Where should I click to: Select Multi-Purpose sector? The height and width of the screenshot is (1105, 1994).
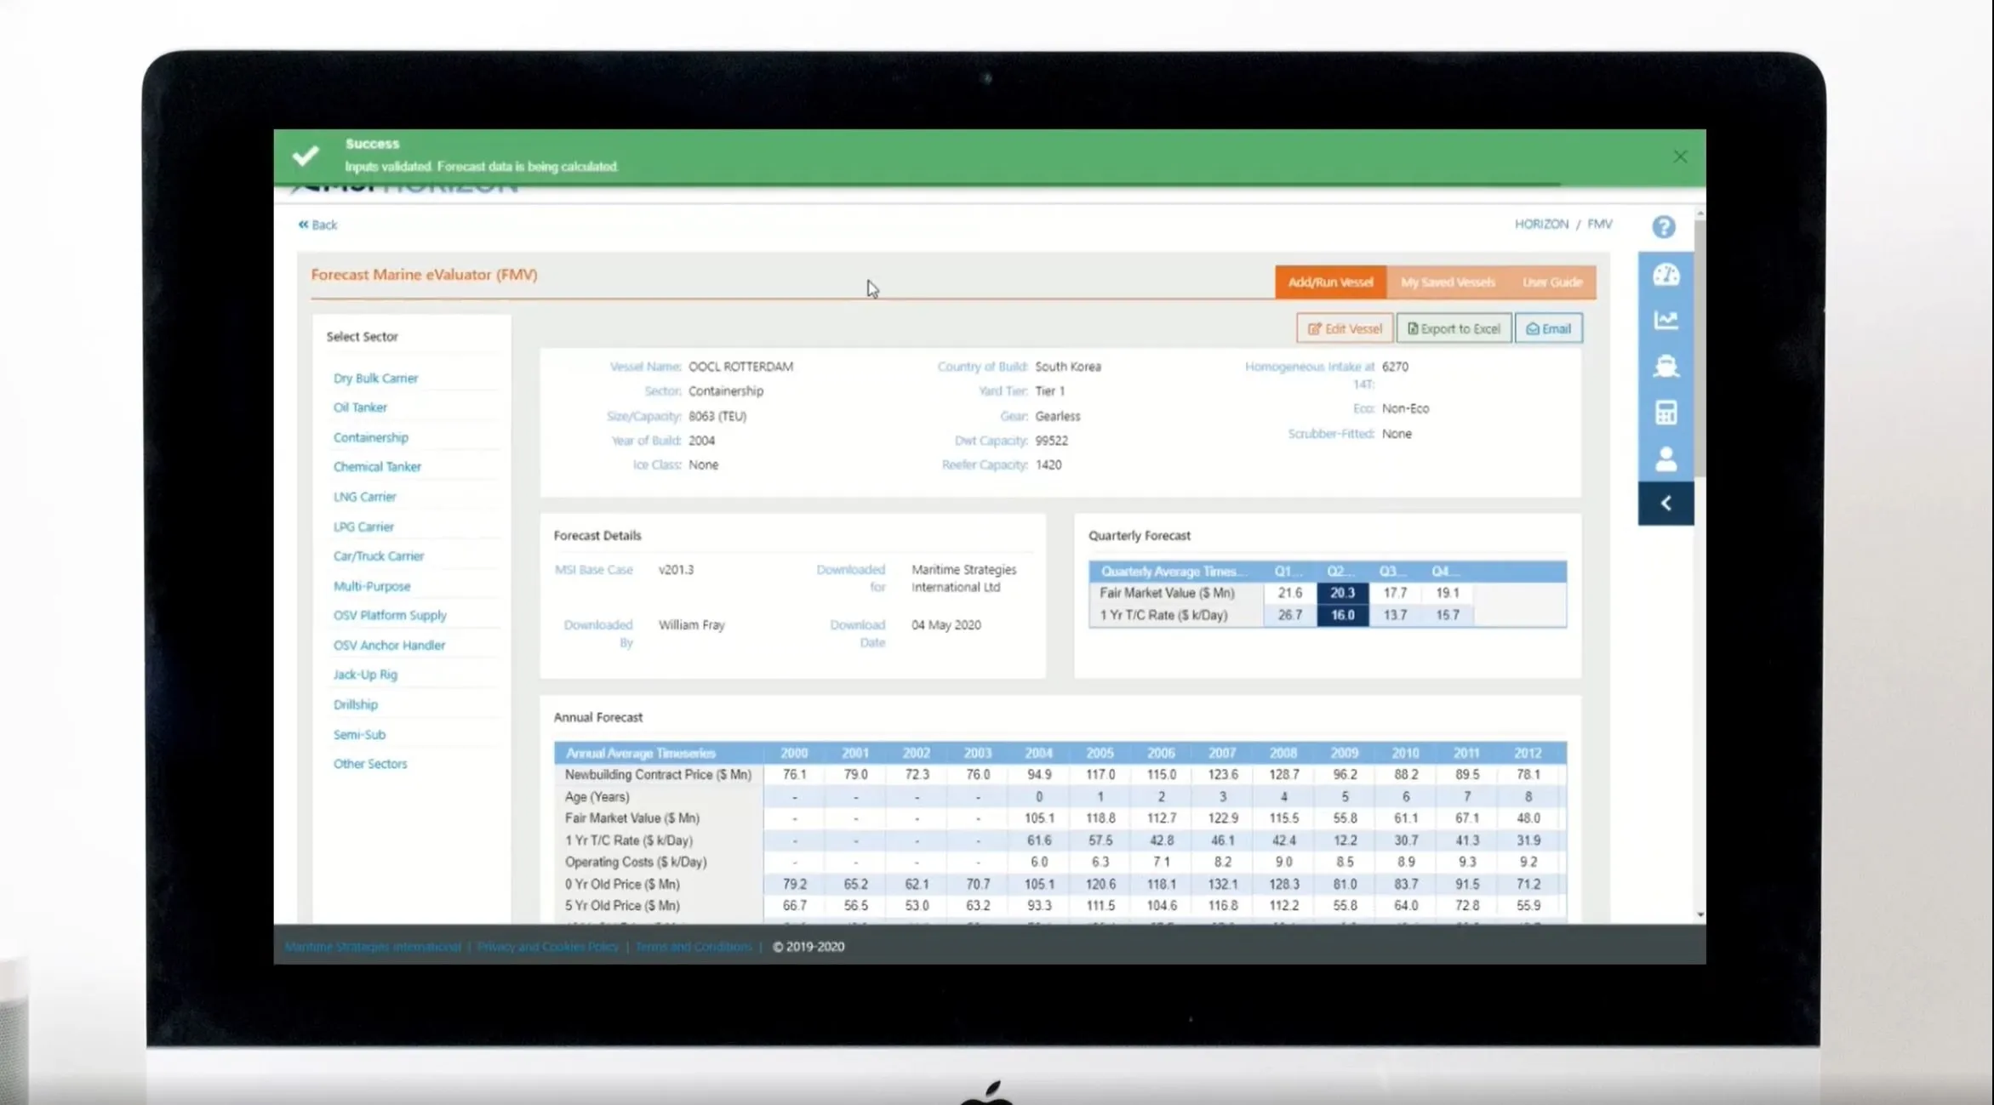click(x=371, y=586)
